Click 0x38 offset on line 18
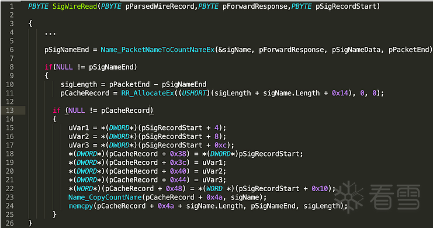Screen dimensions: 433x228 (x=178, y=154)
